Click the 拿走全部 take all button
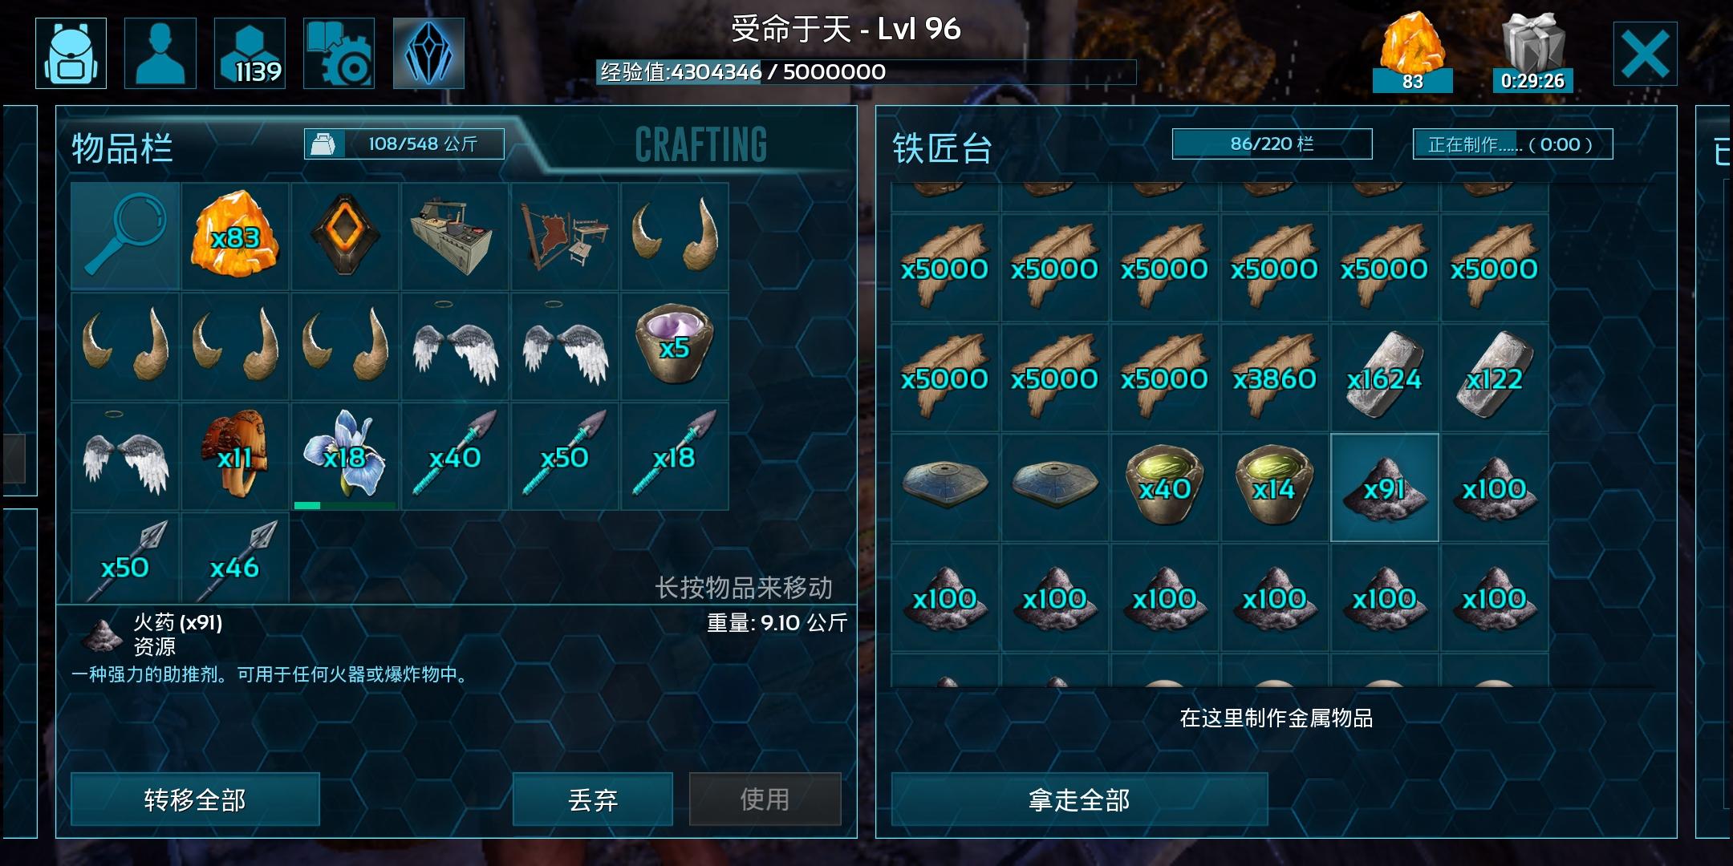 point(1079,799)
